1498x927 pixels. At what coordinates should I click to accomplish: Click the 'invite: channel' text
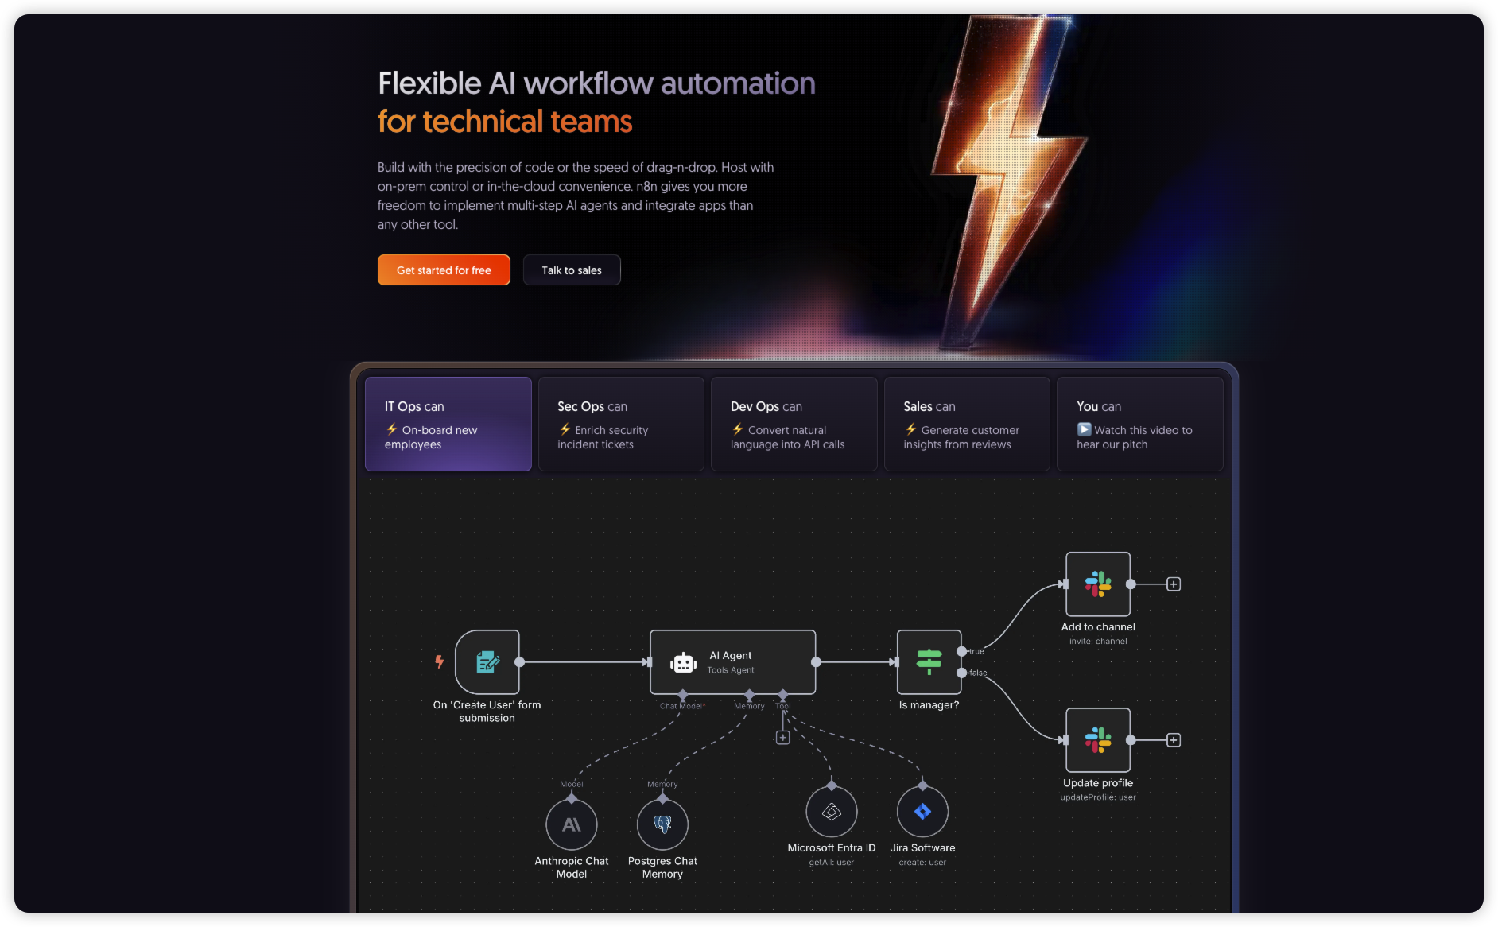click(1098, 642)
